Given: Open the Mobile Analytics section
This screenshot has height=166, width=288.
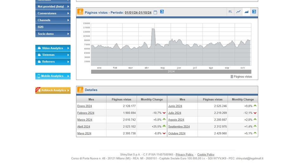Looking at the screenshot, I should pyautogui.click(x=53, y=76).
